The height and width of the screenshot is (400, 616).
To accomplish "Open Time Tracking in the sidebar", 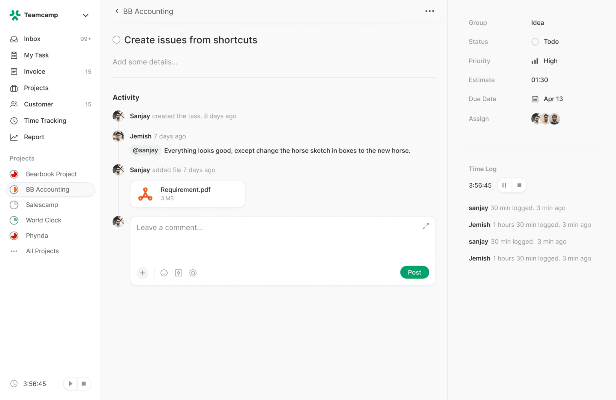I will 45,120.
